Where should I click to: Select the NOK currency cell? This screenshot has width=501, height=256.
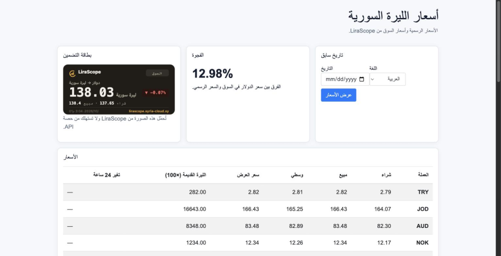pyautogui.click(x=422, y=243)
